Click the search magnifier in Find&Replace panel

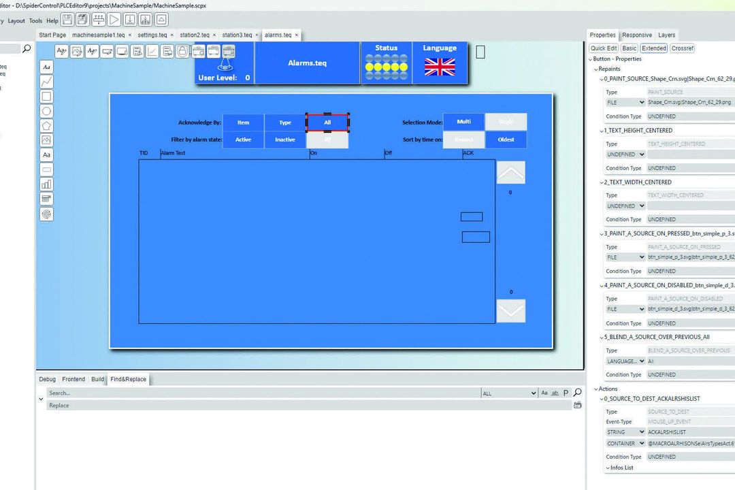pos(578,393)
